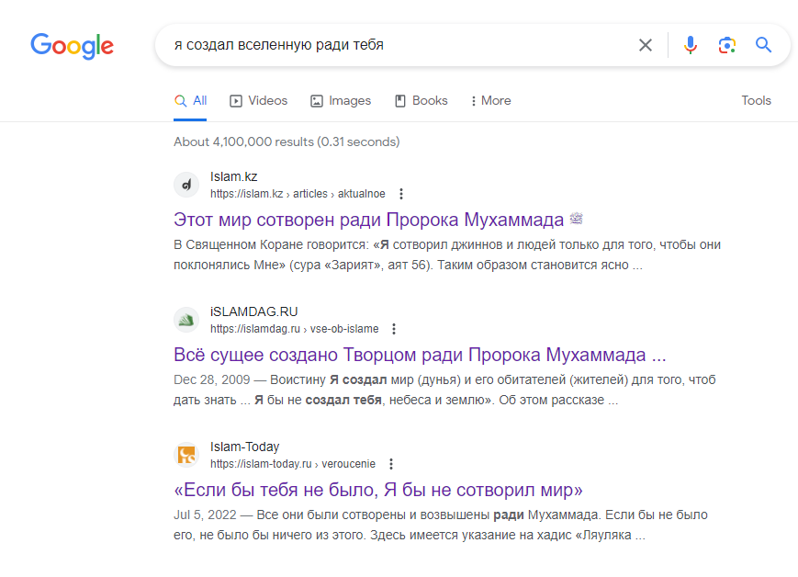
Task: Select the Videos search tab
Action: [258, 100]
